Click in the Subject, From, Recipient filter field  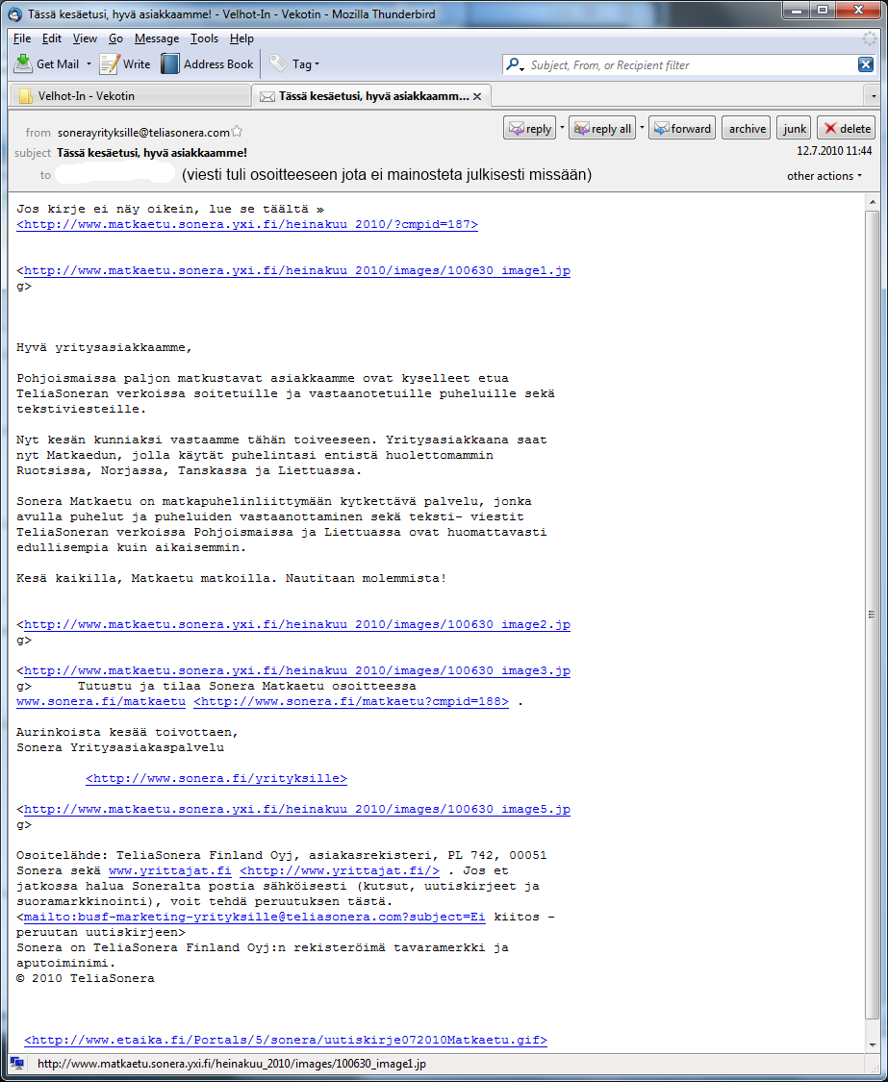688,64
